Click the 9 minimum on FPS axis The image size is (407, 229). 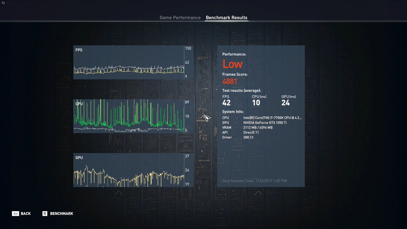click(x=186, y=77)
